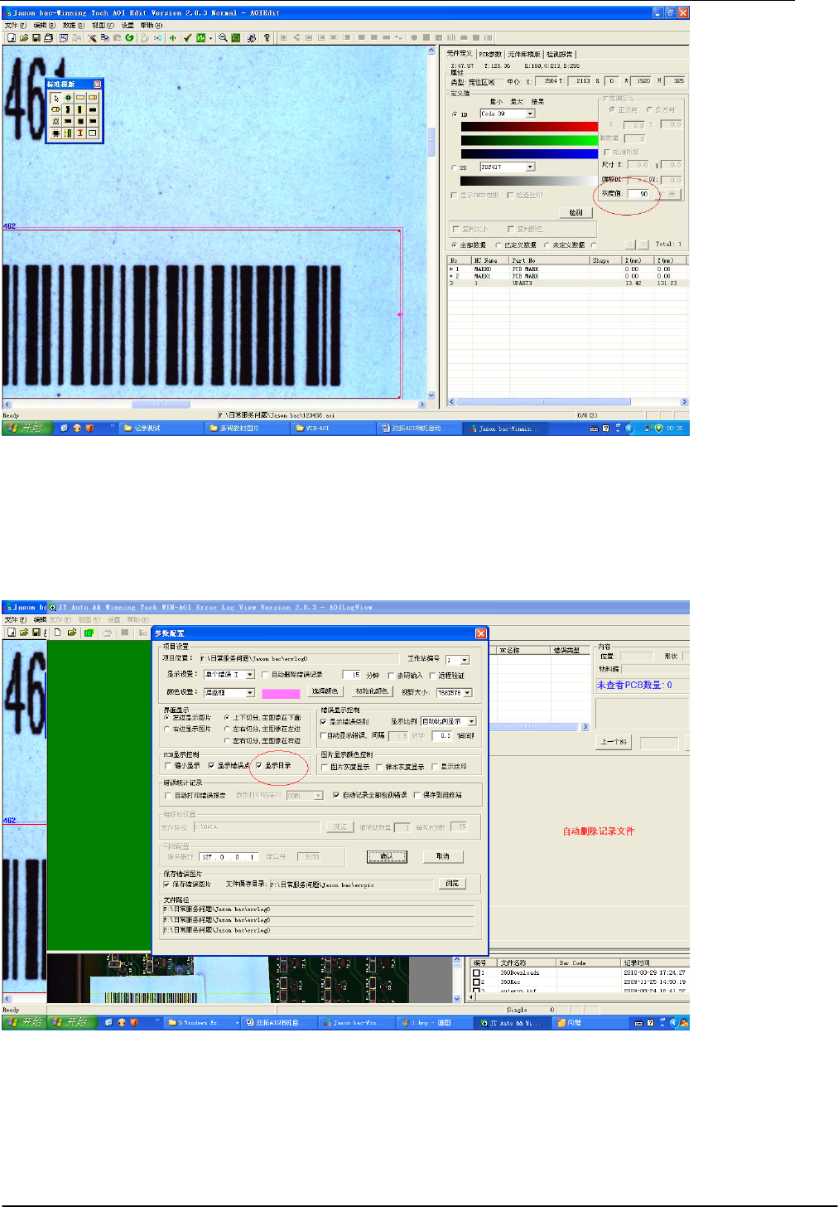
Task: Click 初始化颜色 button
Action: pyautogui.click(x=371, y=691)
